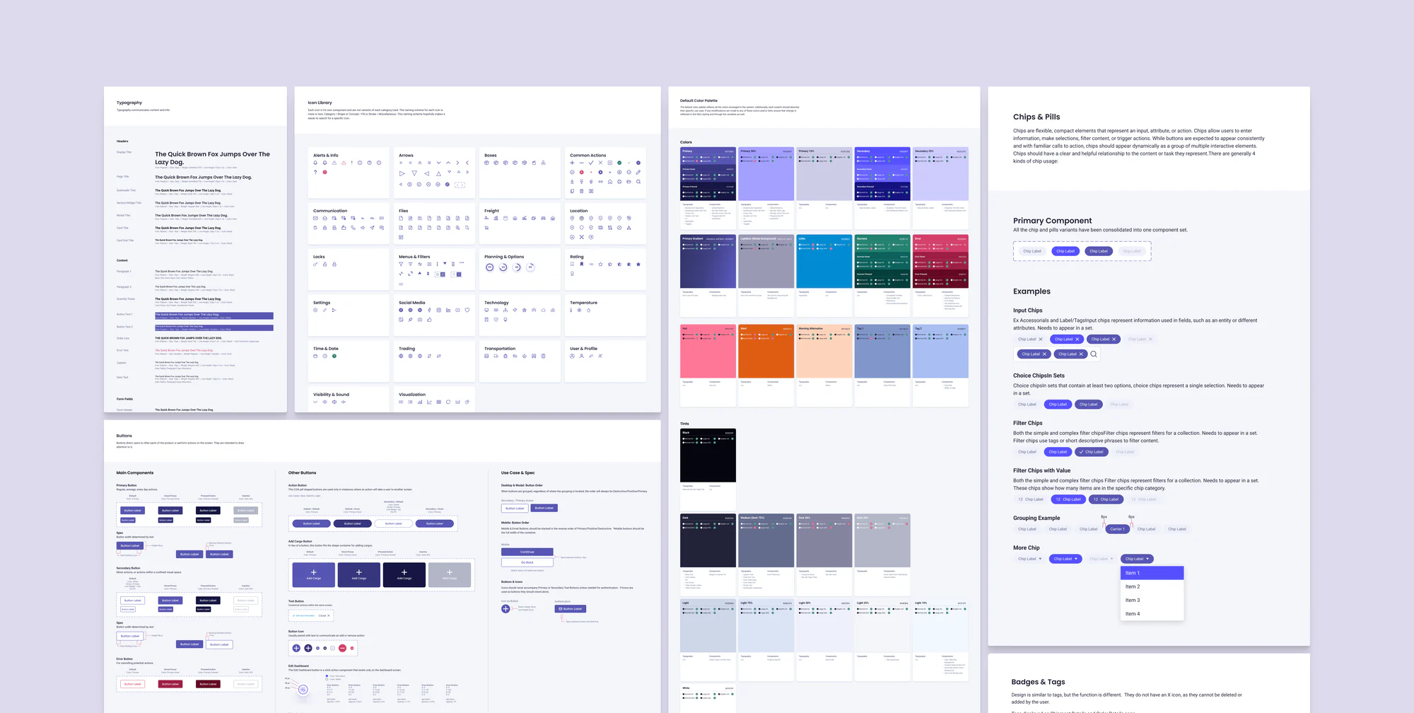Click the round Edit Dashboard floating button
Image resolution: width=1414 pixels, height=713 pixels.
coord(303,690)
